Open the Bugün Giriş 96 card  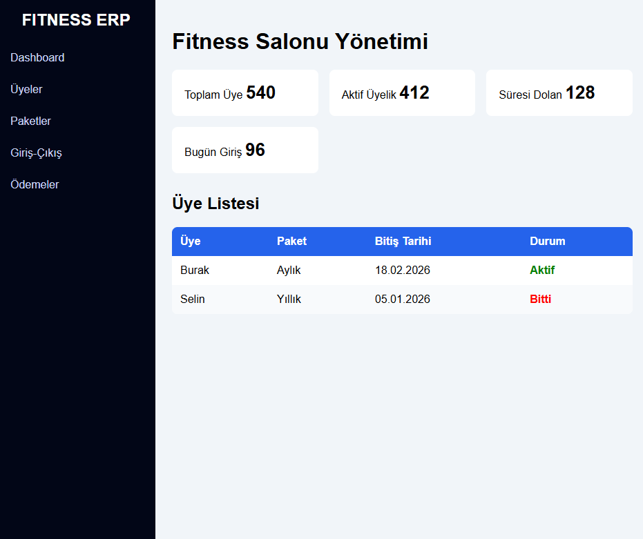point(244,150)
